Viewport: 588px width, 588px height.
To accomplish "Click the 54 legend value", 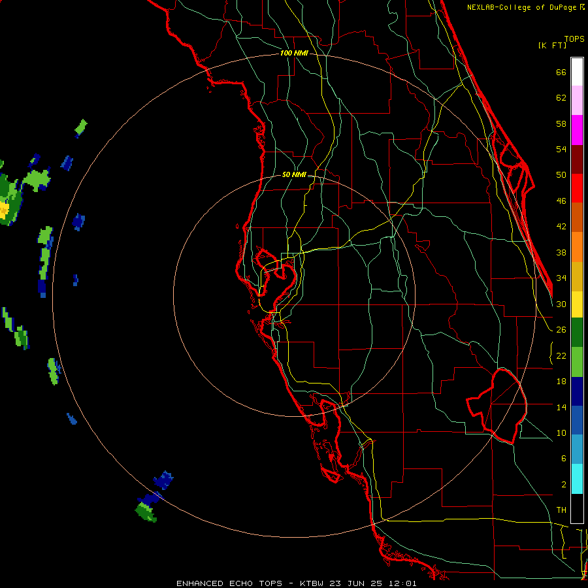I will (x=561, y=149).
